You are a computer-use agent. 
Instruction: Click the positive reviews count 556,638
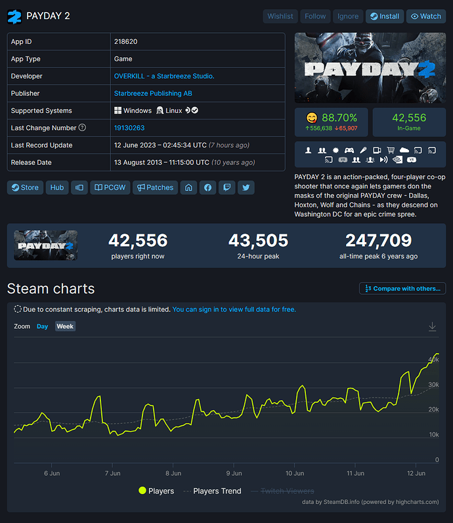(318, 129)
